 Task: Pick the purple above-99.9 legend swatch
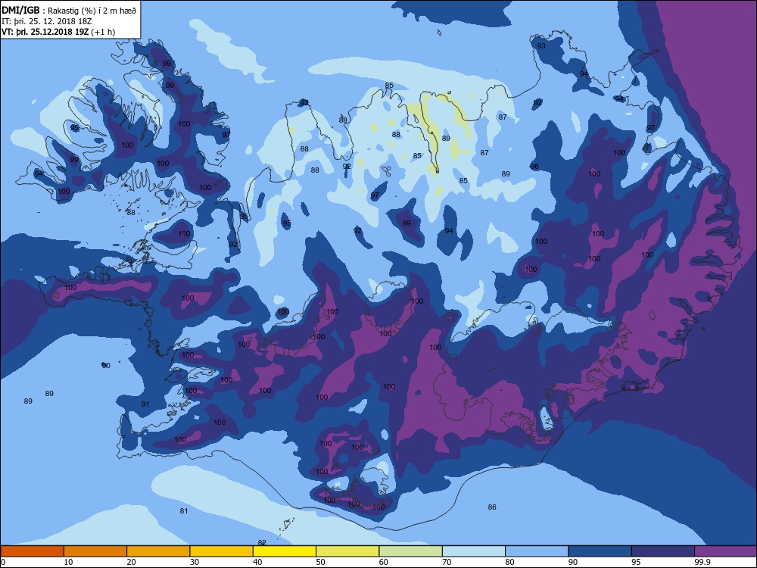point(726,551)
